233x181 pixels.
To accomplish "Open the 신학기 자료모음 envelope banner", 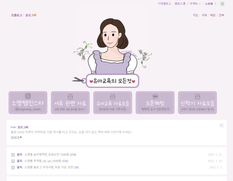I will pos(197,103).
